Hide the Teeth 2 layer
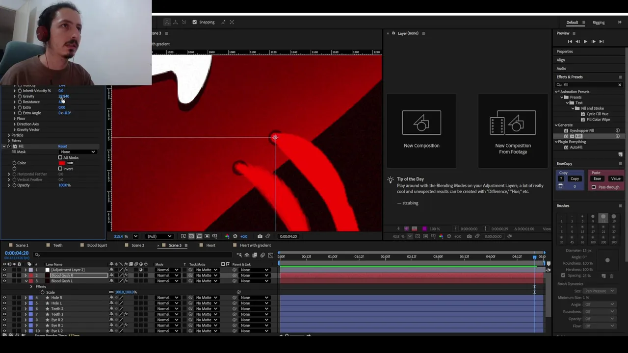This screenshot has width=628, height=353. (4, 309)
